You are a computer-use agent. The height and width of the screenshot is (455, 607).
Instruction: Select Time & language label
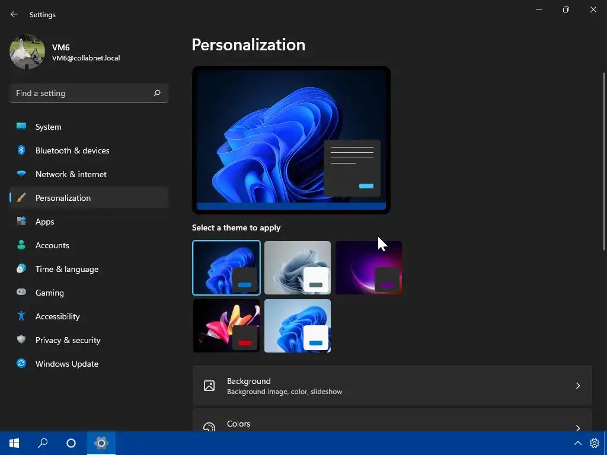(67, 269)
